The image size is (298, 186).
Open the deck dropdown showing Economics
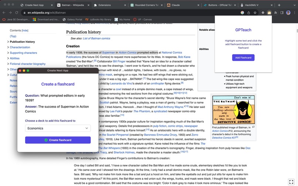(58, 128)
